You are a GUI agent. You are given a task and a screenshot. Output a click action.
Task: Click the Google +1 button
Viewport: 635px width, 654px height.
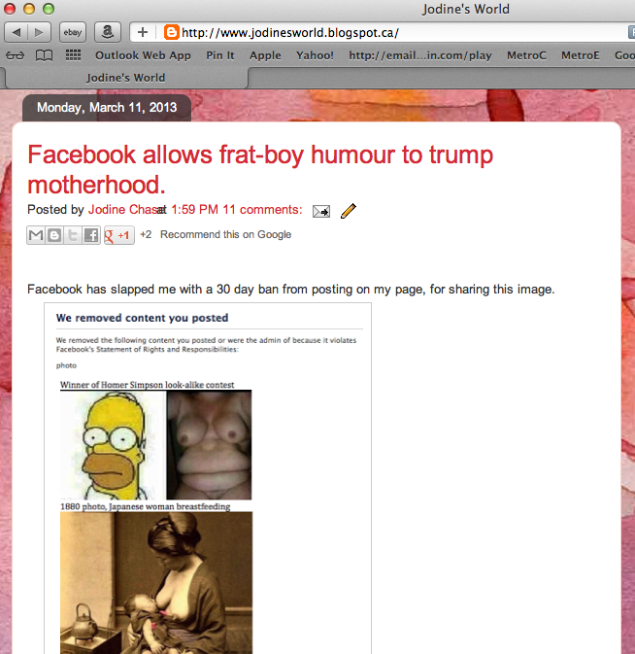click(x=119, y=235)
